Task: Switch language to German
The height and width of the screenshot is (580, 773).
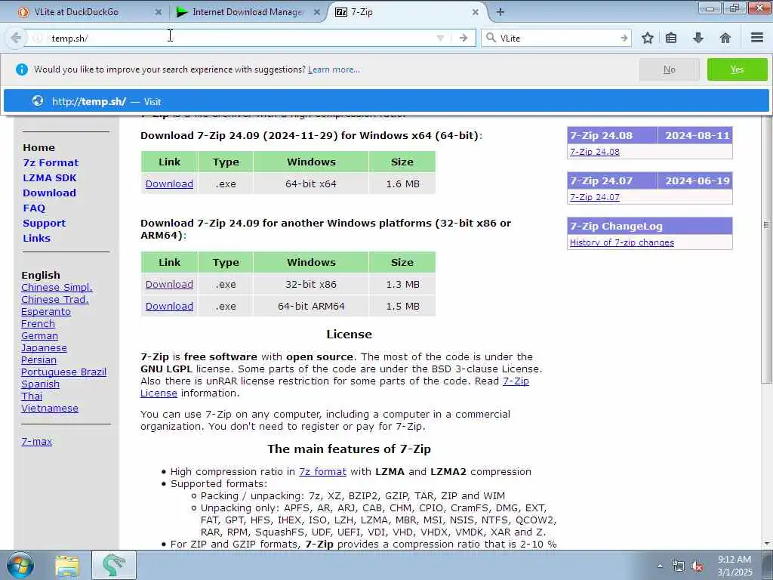Action: pyautogui.click(x=39, y=336)
